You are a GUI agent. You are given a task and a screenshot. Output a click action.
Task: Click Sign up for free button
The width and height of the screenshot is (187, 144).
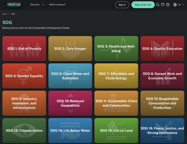143,5
